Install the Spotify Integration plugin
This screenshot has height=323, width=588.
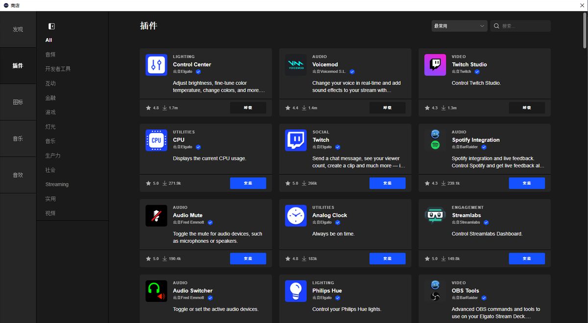coord(527,183)
